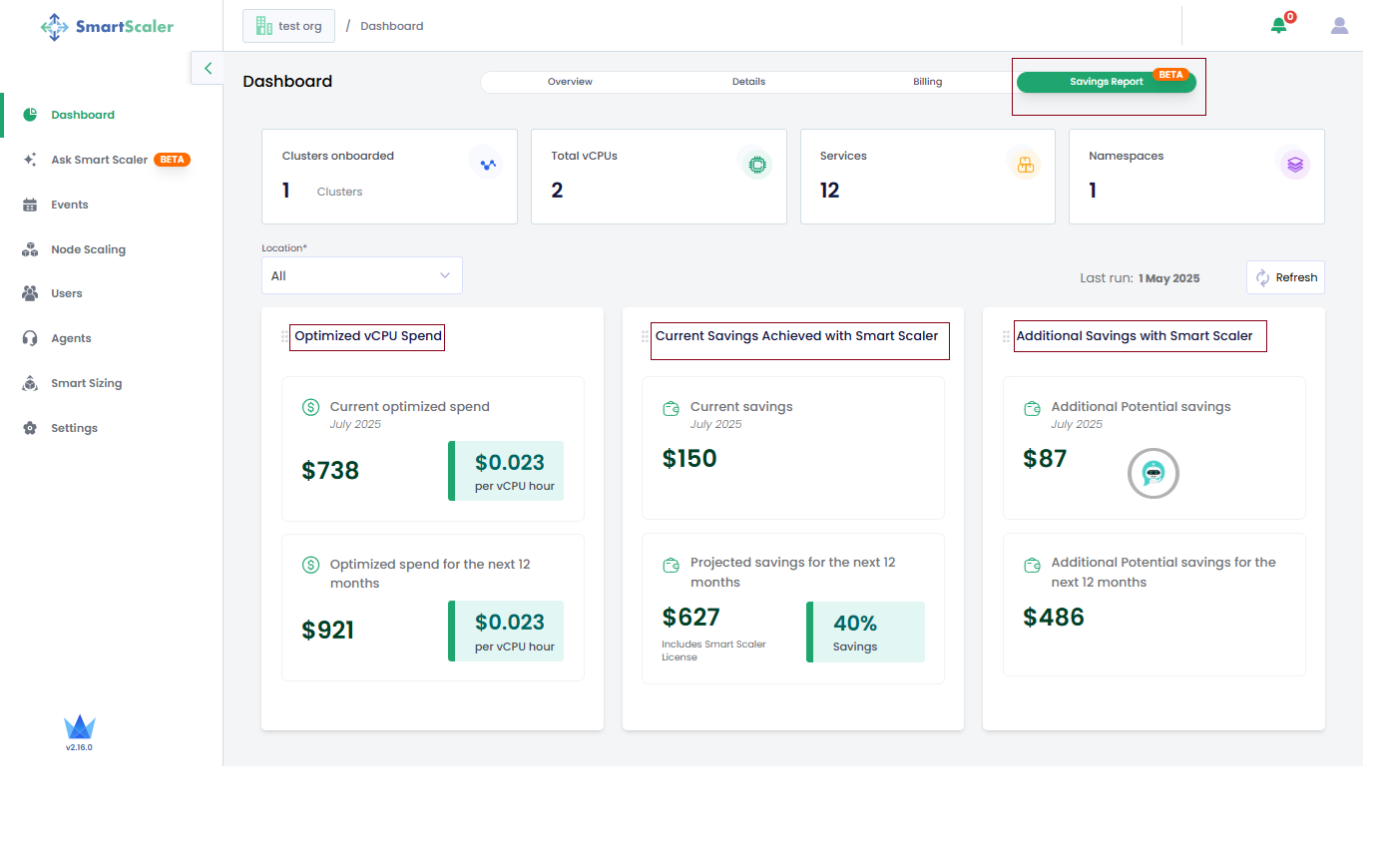Click the Node Scaling cubes icon

tap(30, 249)
